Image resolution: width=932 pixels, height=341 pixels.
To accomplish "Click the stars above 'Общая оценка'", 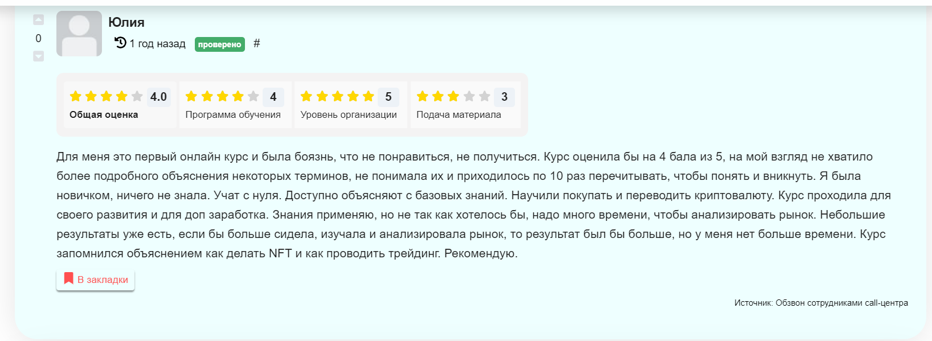I will pos(106,96).
